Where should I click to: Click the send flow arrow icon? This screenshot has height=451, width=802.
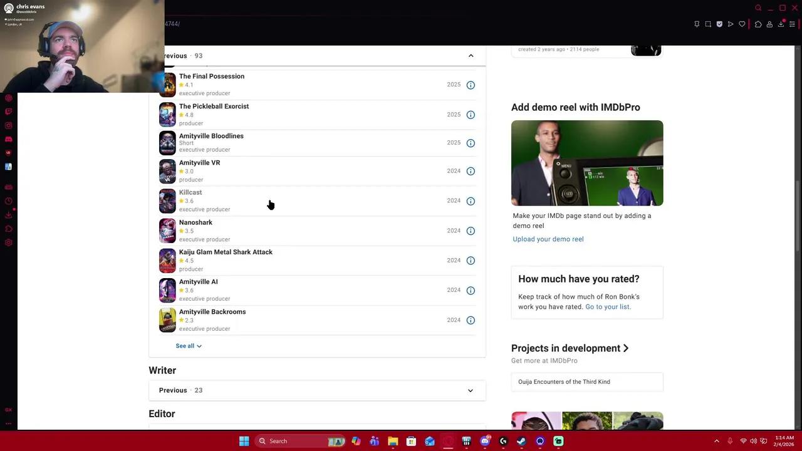point(731,24)
